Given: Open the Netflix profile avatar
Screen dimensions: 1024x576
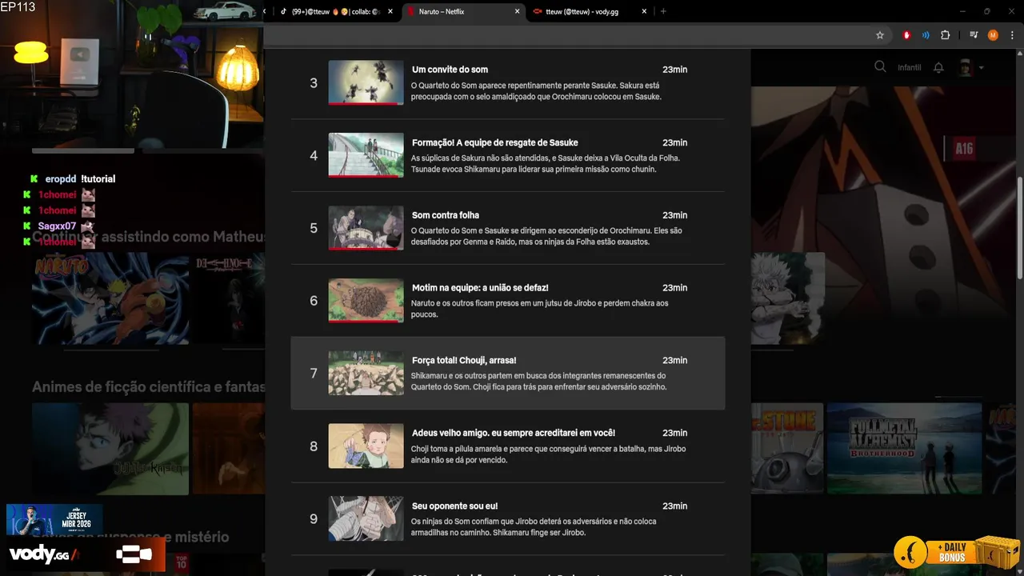Looking at the screenshot, I should (966, 67).
